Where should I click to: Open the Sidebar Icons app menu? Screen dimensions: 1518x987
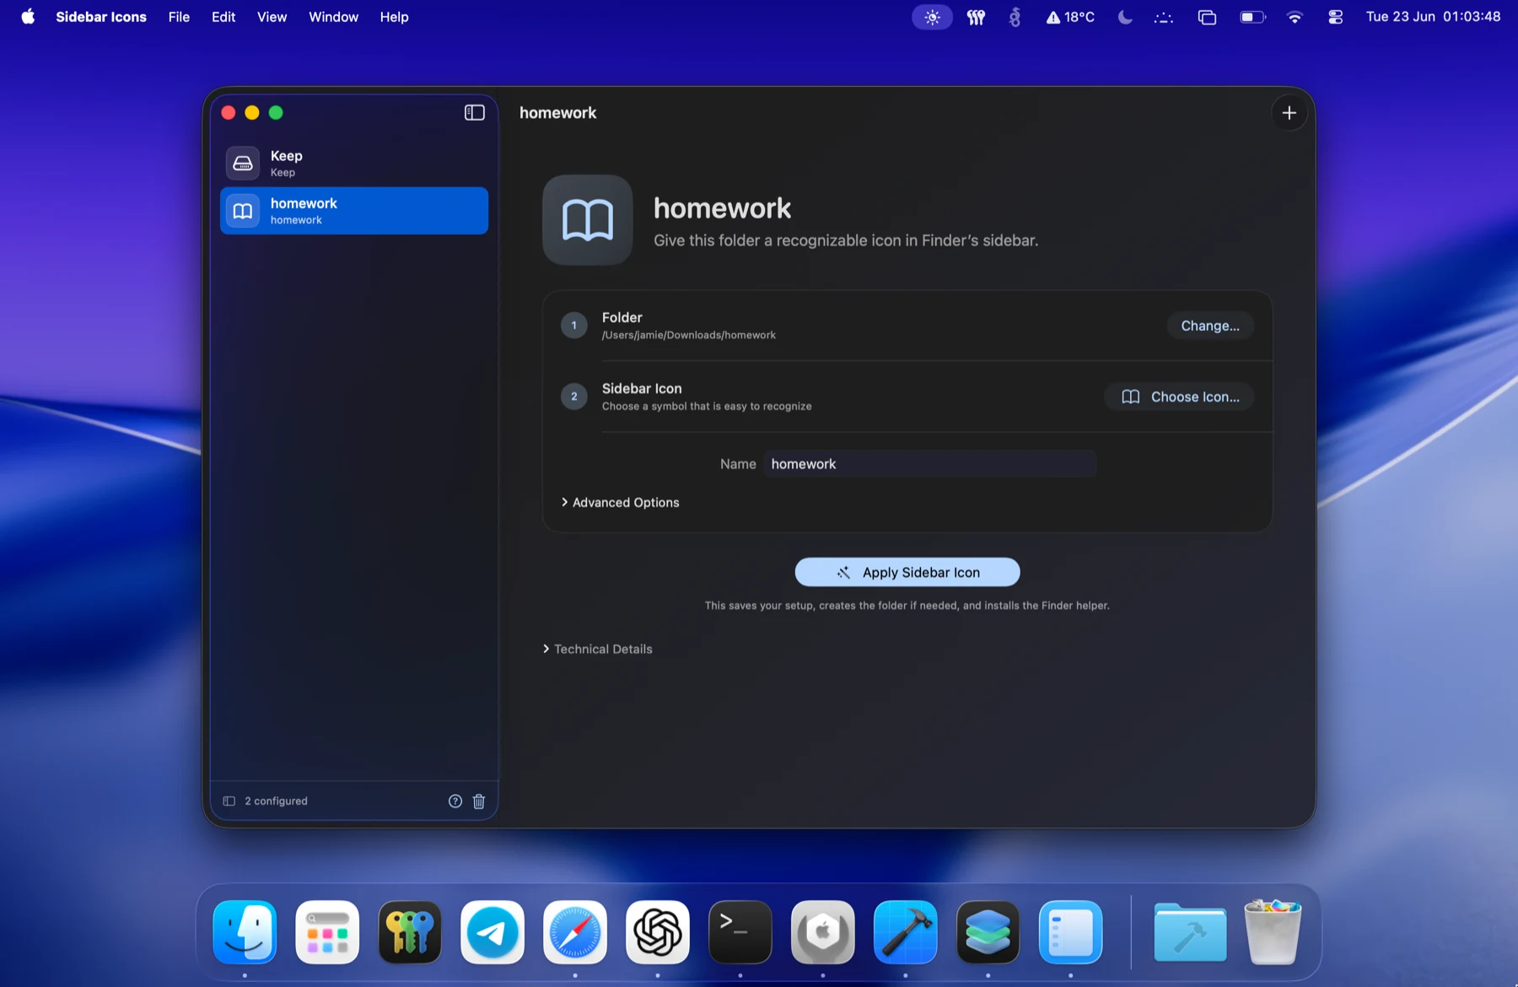[x=101, y=17]
